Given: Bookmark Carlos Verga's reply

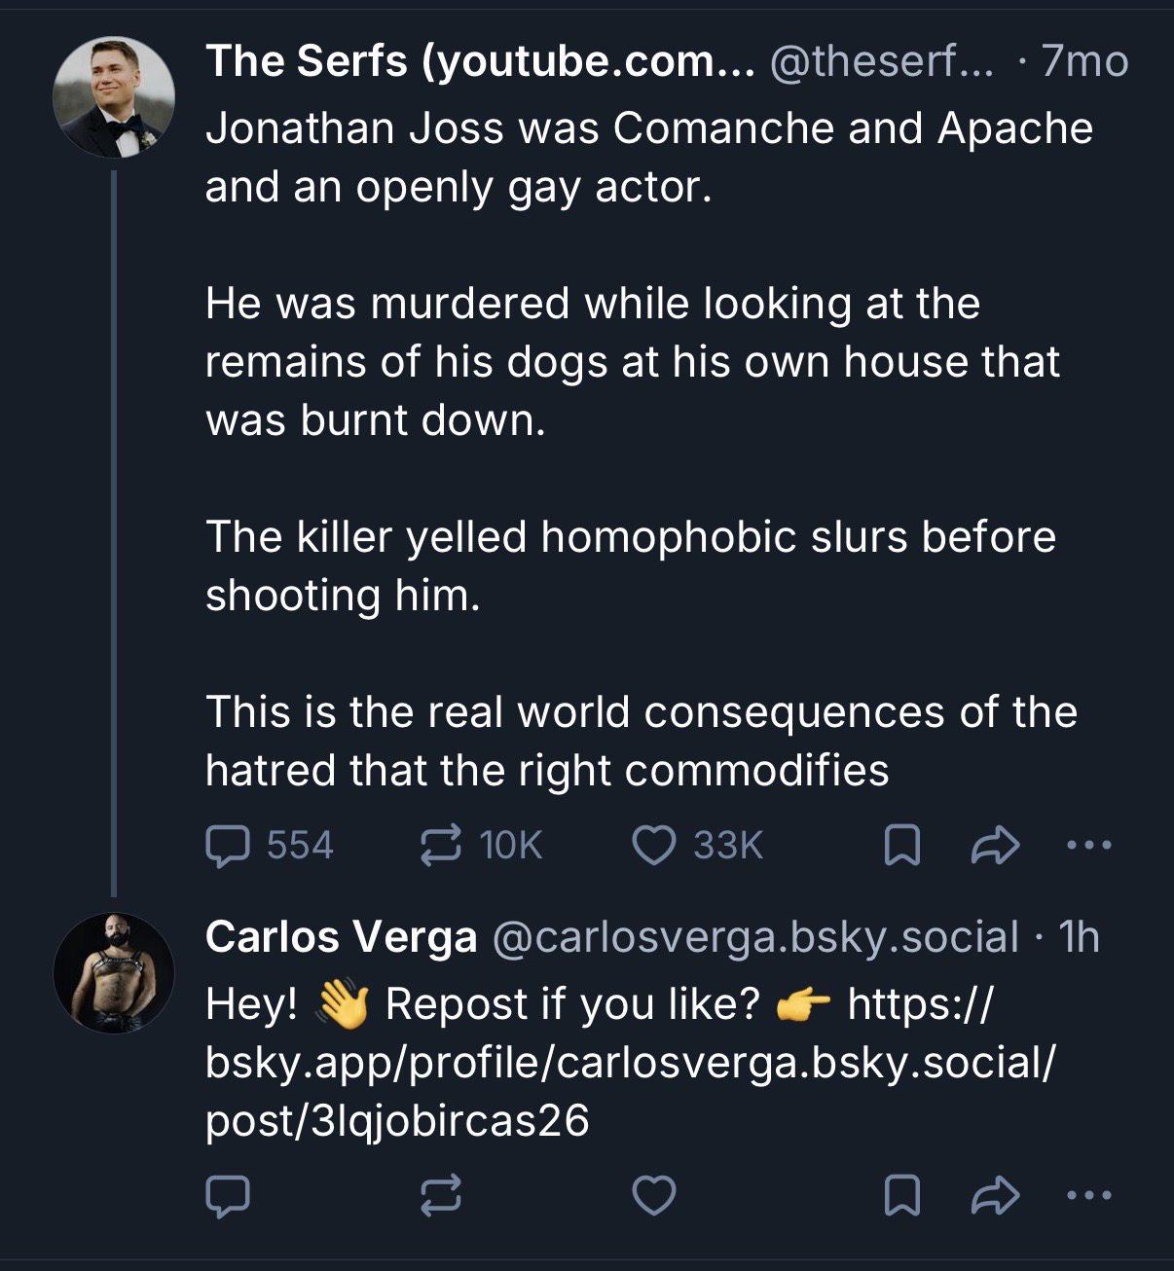Looking at the screenshot, I should (x=901, y=1197).
